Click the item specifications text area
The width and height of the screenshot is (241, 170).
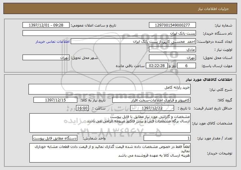pyautogui.click(x=110, y=123)
